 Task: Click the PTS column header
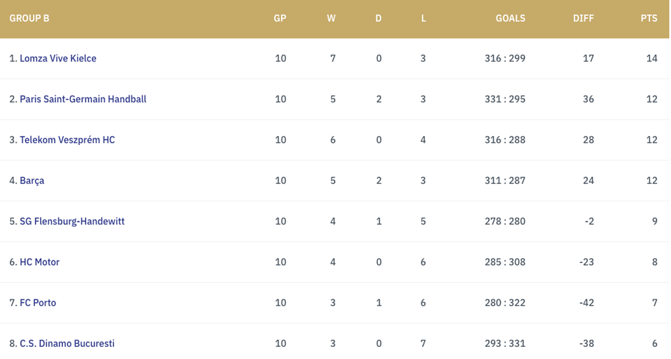pyautogui.click(x=649, y=18)
